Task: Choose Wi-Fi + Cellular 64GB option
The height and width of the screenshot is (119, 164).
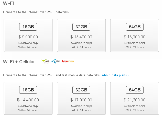Action: (x=135, y=98)
